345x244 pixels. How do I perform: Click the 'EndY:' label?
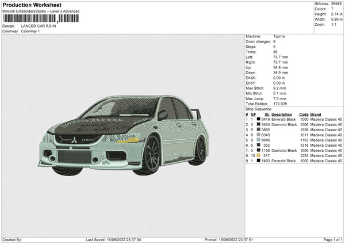[x=251, y=83]
